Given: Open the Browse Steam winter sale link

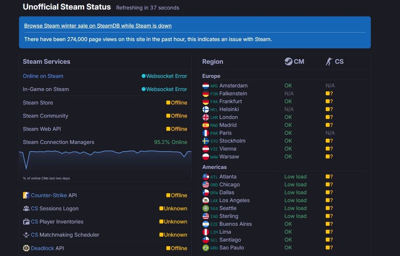Looking at the screenshot, I should coord(98,26).
